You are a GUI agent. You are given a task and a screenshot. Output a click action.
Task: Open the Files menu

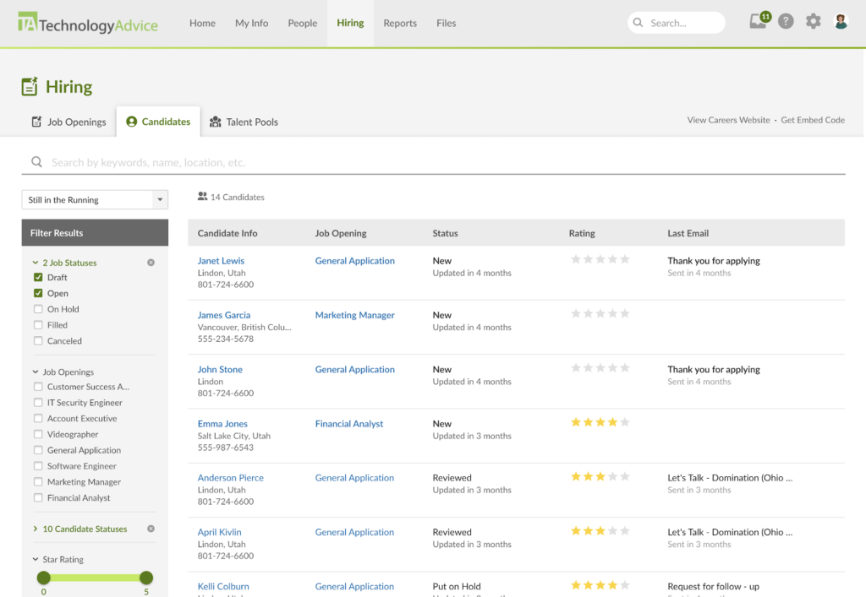[446, 23]
